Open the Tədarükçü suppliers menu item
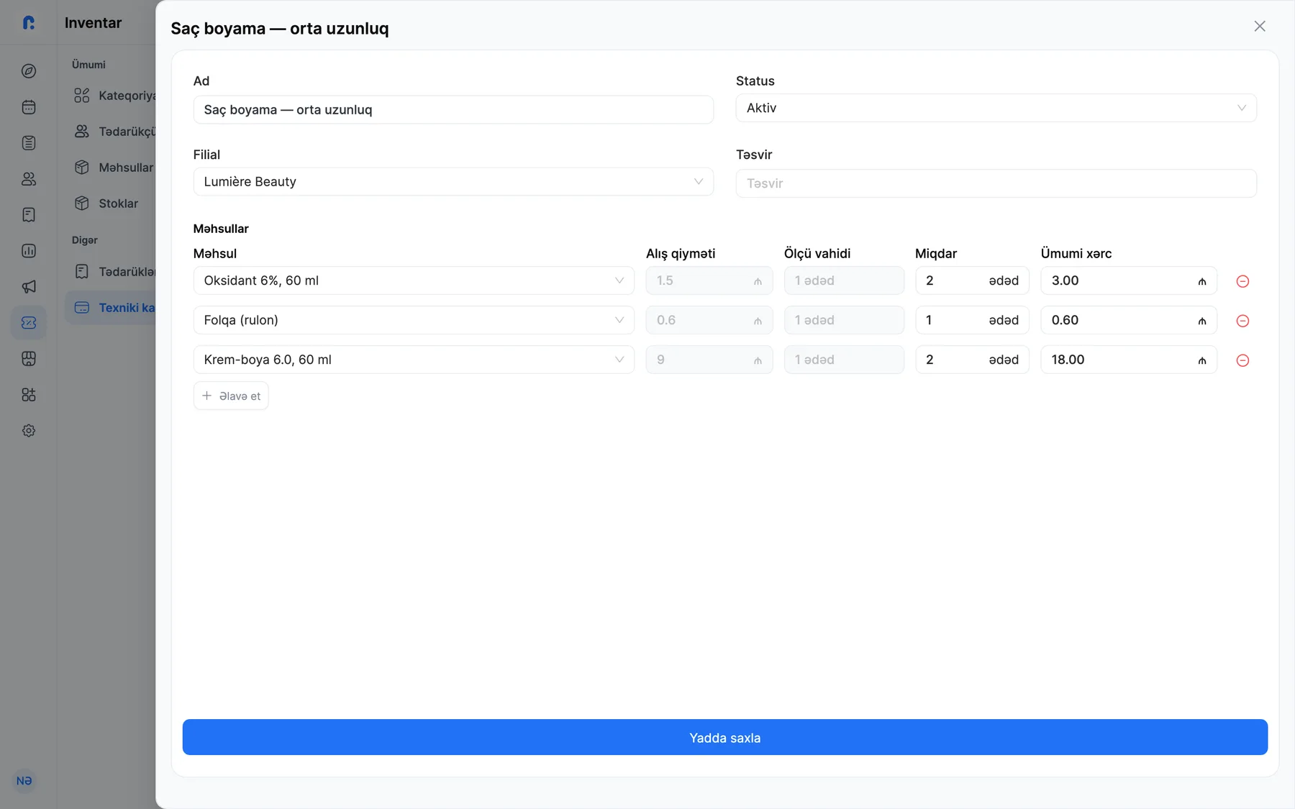Screen dimensions: 1295x809 click(x=114, y=132)
